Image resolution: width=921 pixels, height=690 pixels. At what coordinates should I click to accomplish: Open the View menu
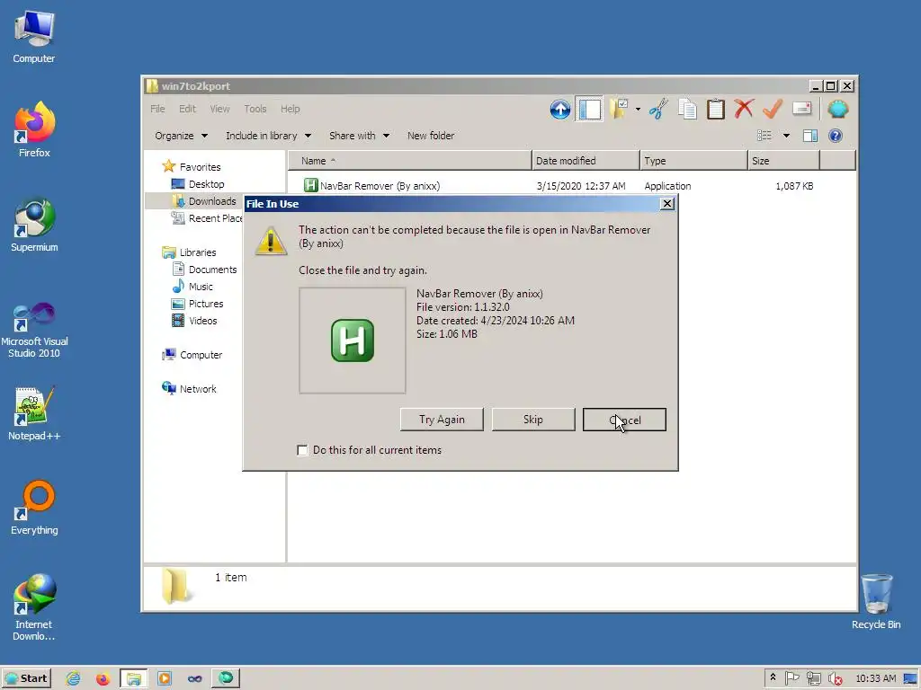[219, 109]
